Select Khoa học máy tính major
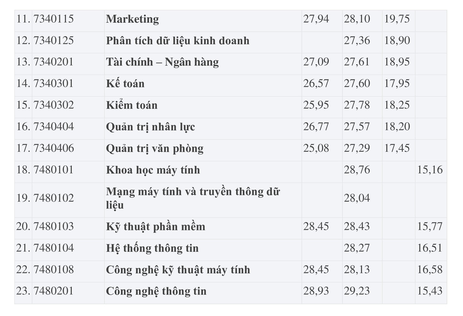The image size is (463, 316). 153,170
